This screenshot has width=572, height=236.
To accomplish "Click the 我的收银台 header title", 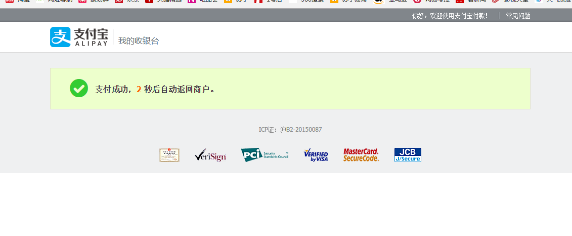I will click(139, 41).
